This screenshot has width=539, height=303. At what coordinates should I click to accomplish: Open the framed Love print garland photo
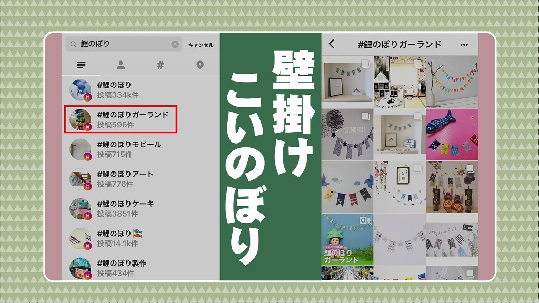[x=347, y=82]
